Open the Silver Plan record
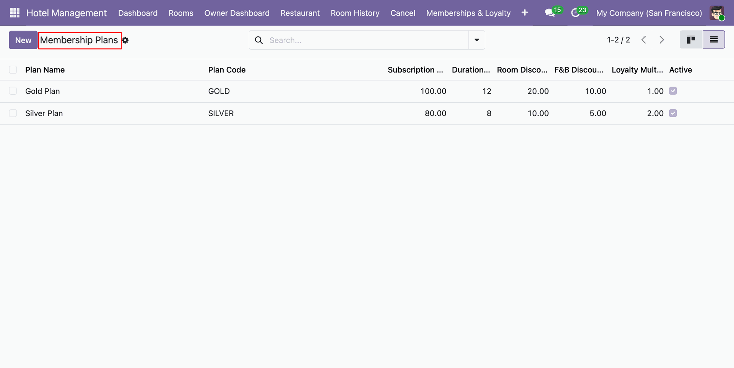Image resolution: width=734 pixels, height=368 pixels. tap(44, 113)
